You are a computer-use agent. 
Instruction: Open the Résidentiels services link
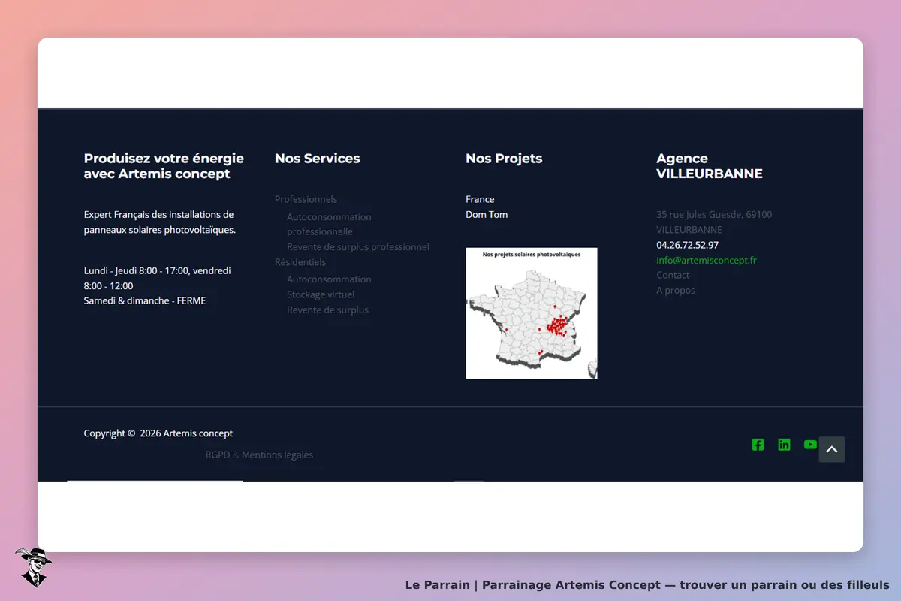[300, 262]
